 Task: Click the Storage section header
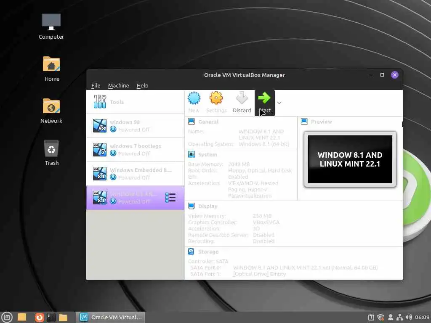208,252
